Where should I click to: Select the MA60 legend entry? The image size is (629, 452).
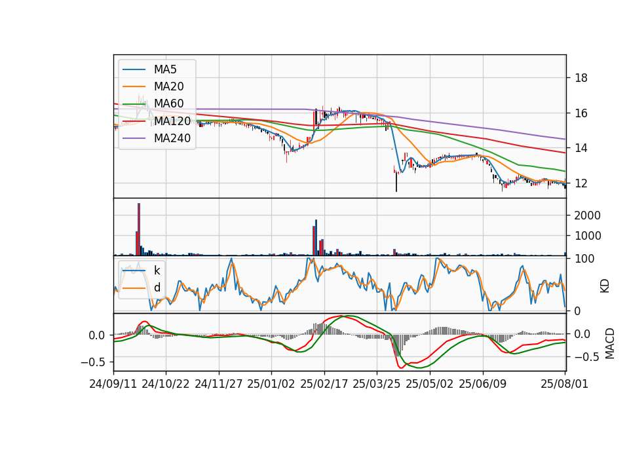click(153, 104)
